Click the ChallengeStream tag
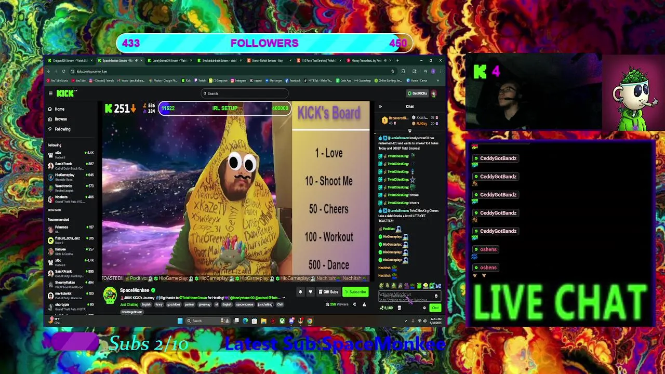The image size is (665, 374). [132, 312]
